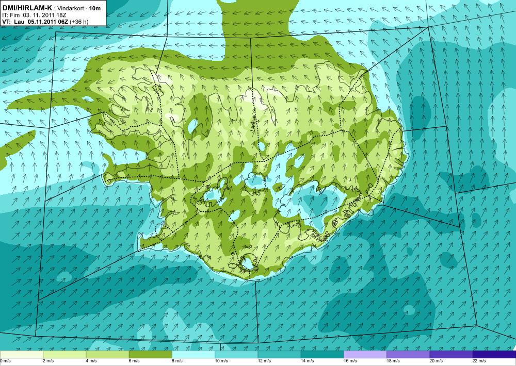Click the "16 m/s" legend label

point(350,361)
